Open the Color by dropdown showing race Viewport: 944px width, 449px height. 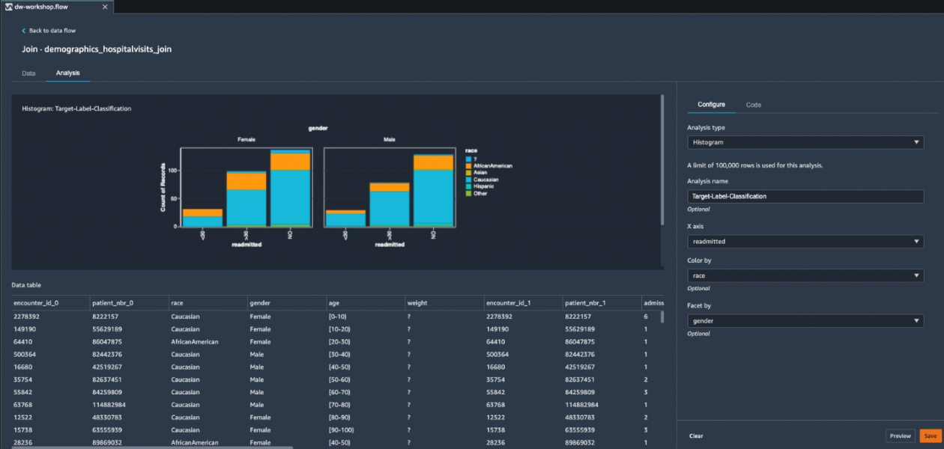tap(805, 275)
